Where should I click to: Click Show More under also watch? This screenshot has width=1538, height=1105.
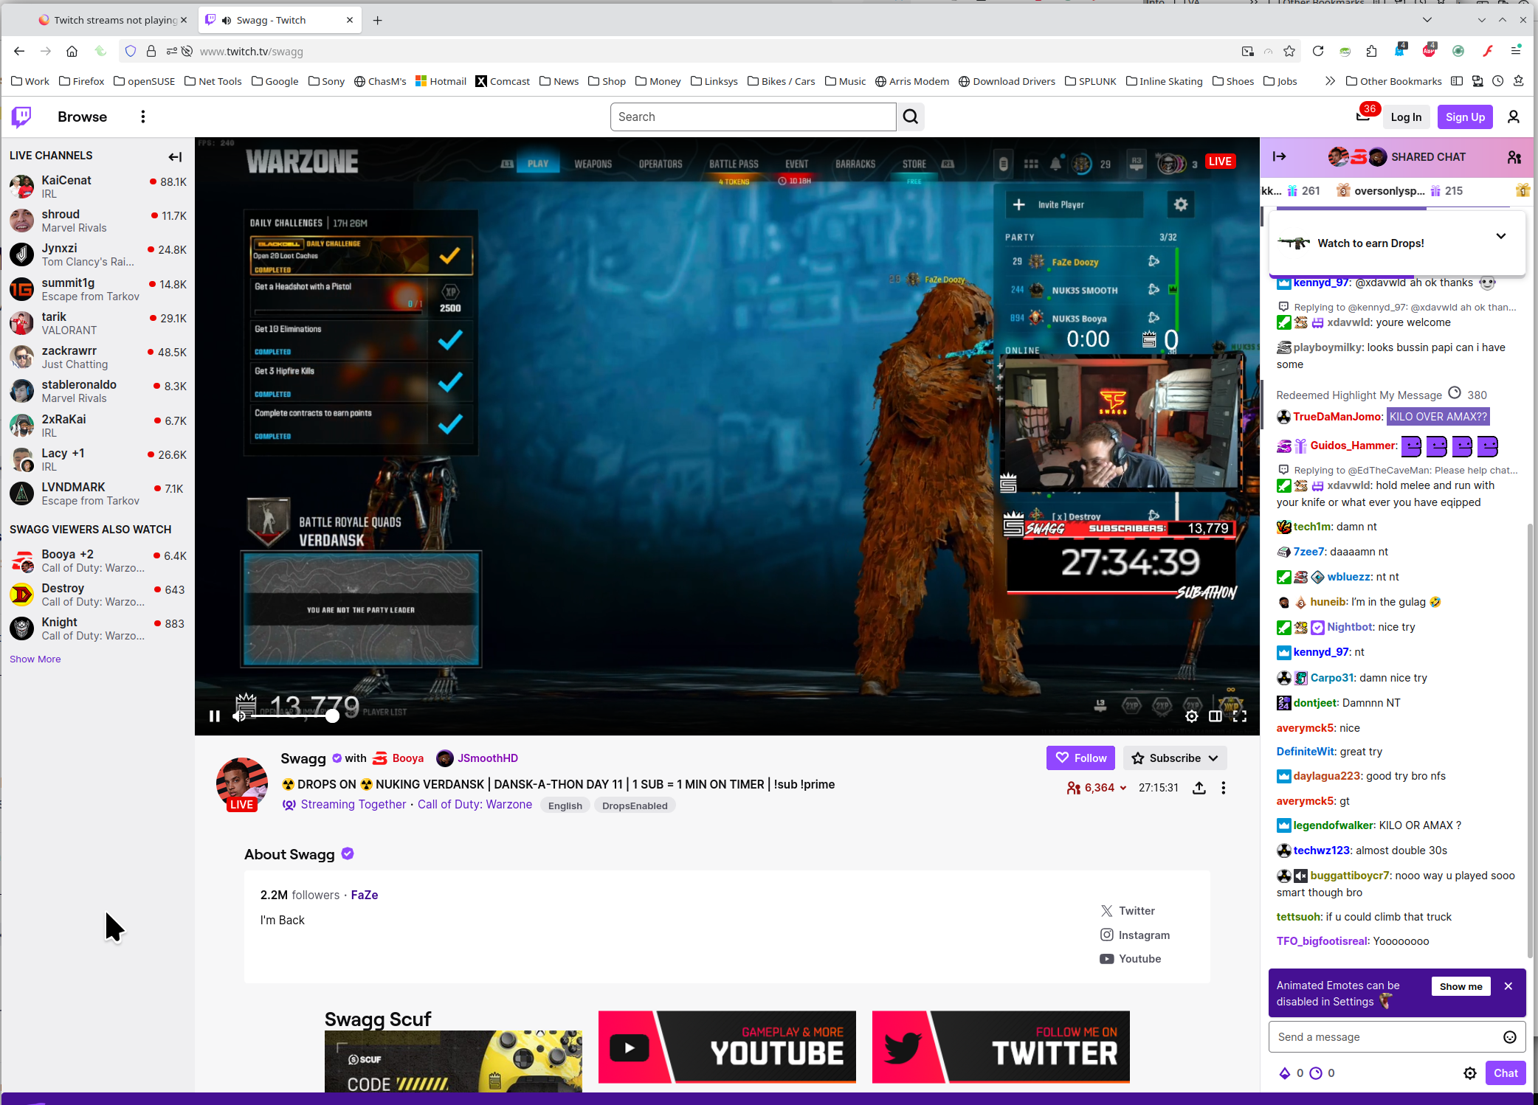coord(35,659)
